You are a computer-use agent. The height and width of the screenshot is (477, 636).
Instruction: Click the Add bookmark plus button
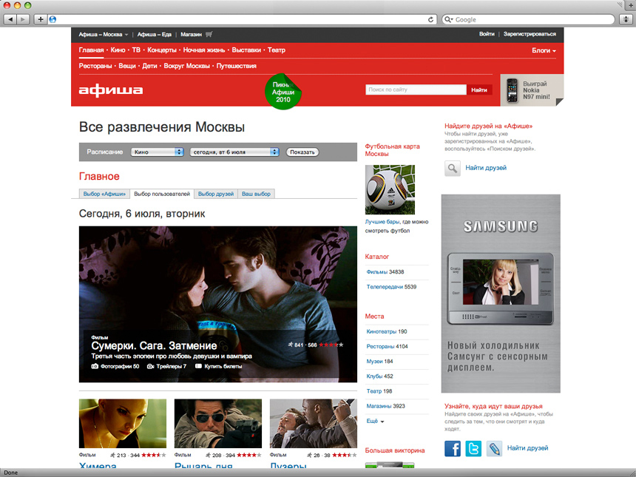click(x=41, y=19)
